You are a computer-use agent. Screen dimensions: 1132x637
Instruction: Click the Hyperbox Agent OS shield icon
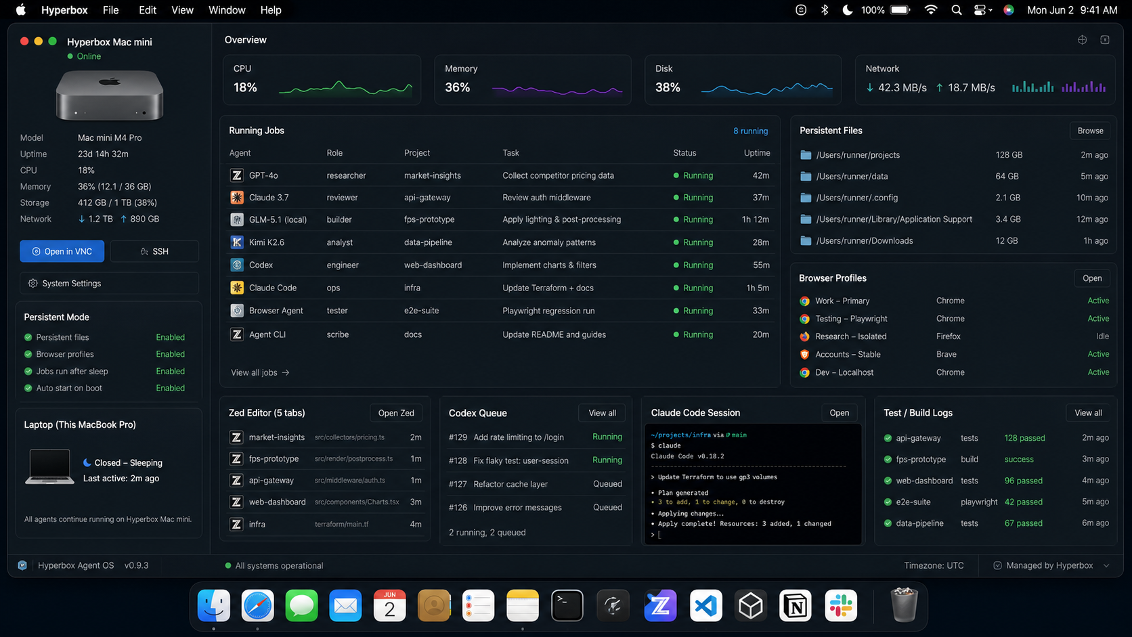click(22, 565)
